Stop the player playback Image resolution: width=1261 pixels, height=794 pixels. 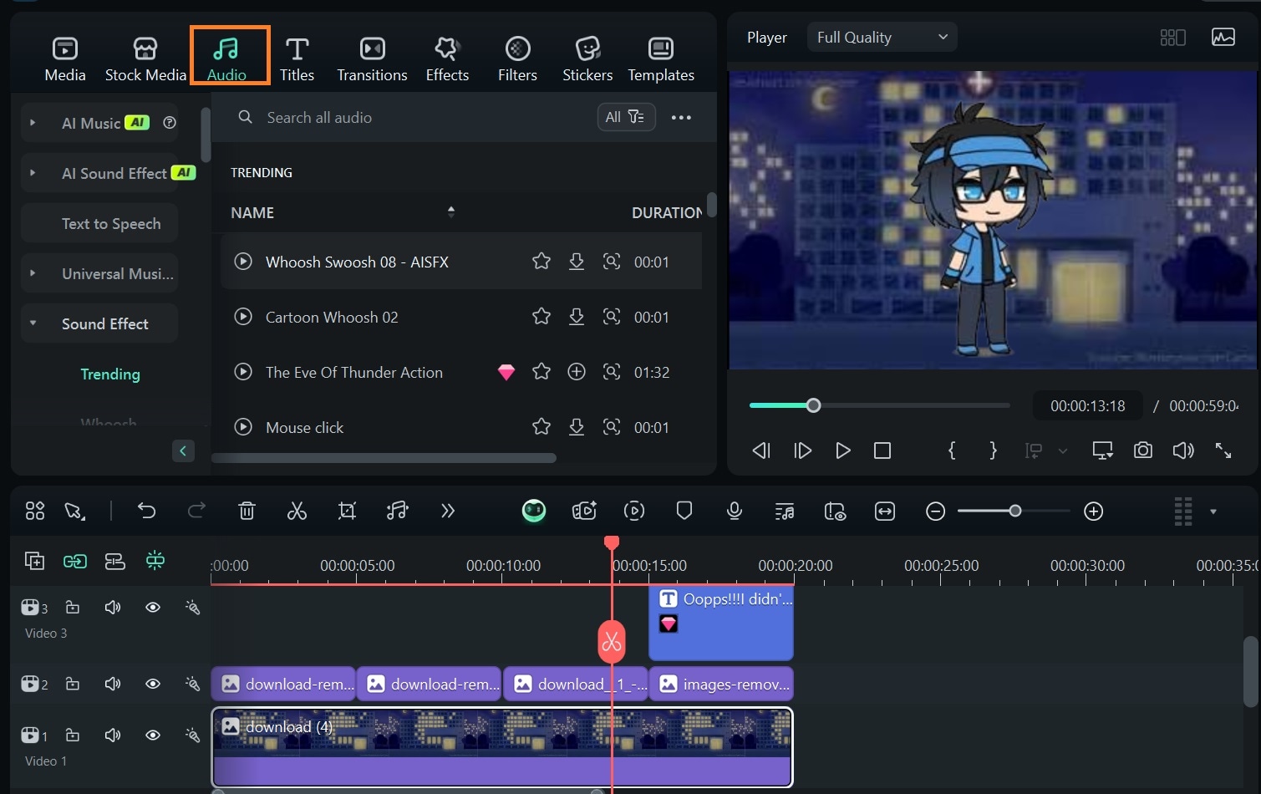coord(882,450)
